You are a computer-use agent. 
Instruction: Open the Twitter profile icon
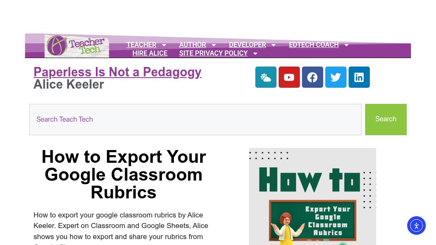pyautogui.click(x=336, y=77)
